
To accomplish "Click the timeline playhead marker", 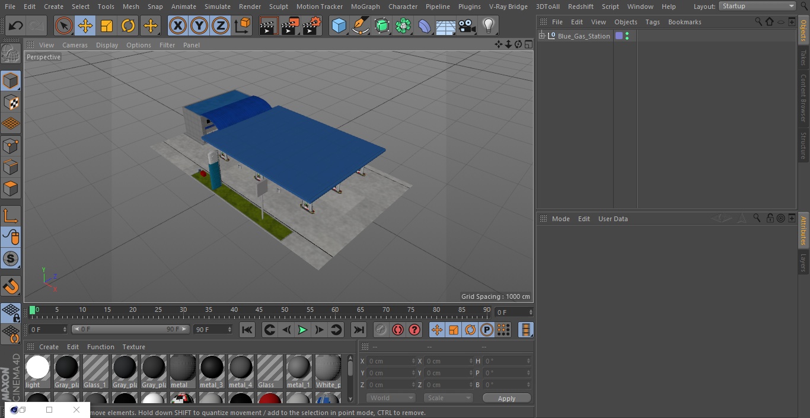I will 33,309.
